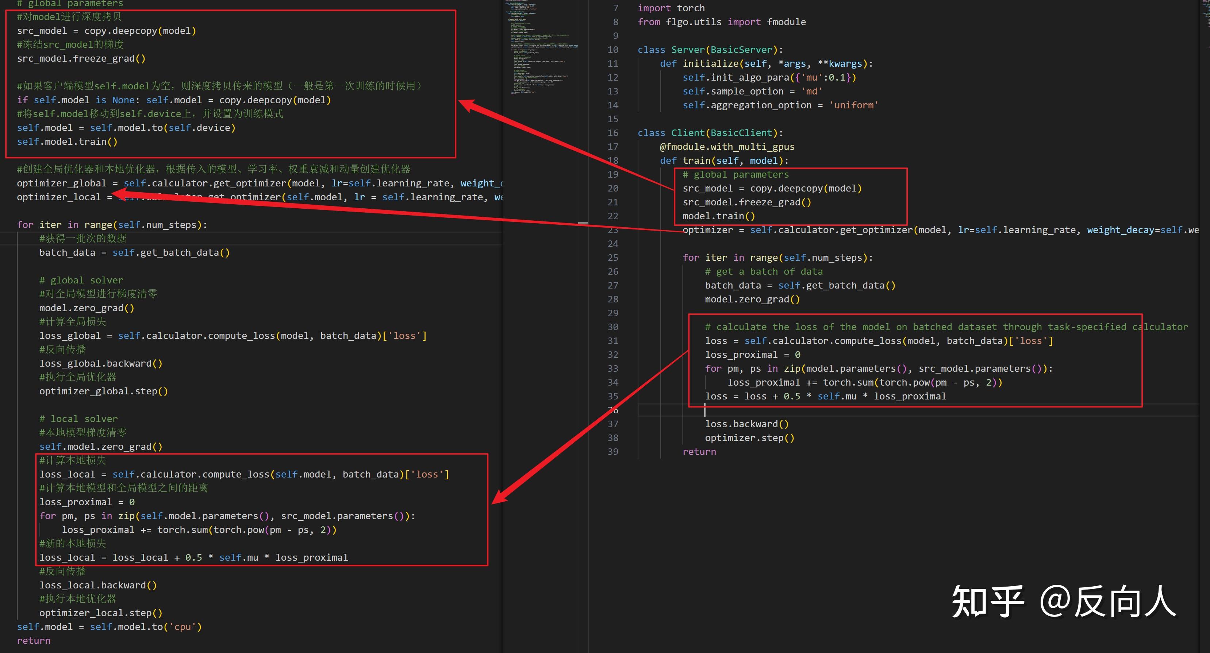The width and height of the screenshot is (1210, 653).
Task: Click 'self.aggregation_option' on line 14
Action: pyautogui.click(x=746, y=105)
